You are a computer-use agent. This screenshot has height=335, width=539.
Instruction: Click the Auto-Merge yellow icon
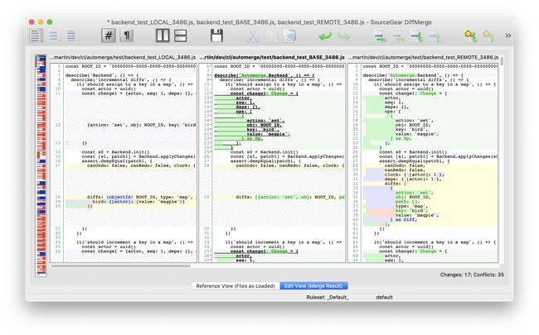470,36
